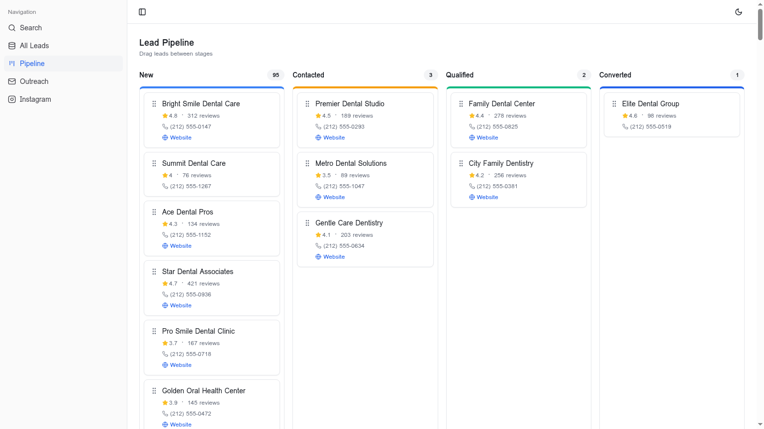Click phone icon on Metro Dental Solutions
The image size is (764, 429).
pos(318,186)
